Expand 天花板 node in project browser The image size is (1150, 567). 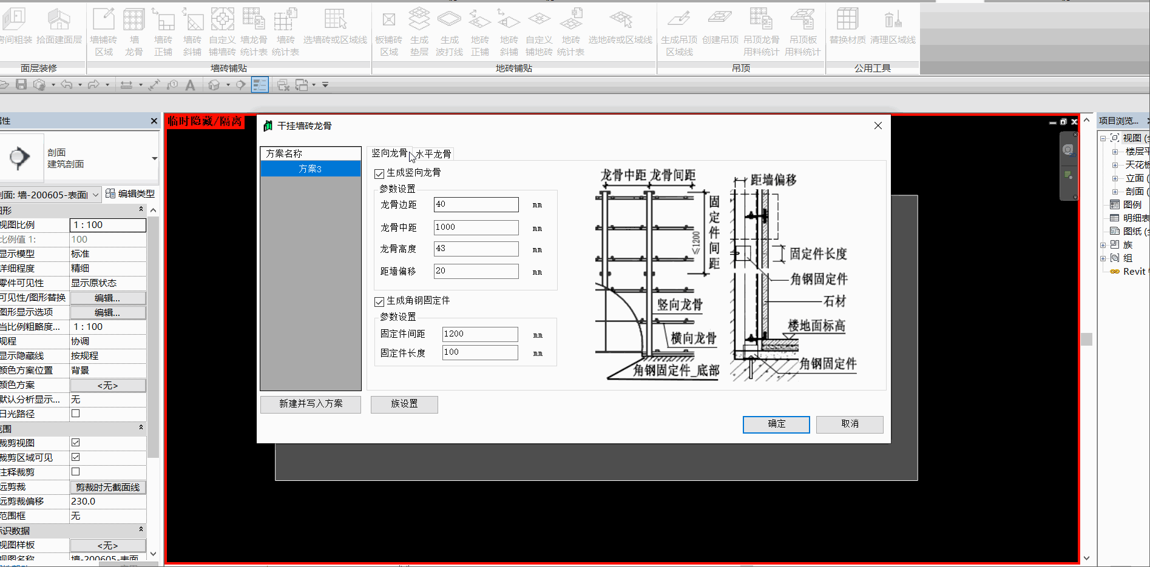1115,165
